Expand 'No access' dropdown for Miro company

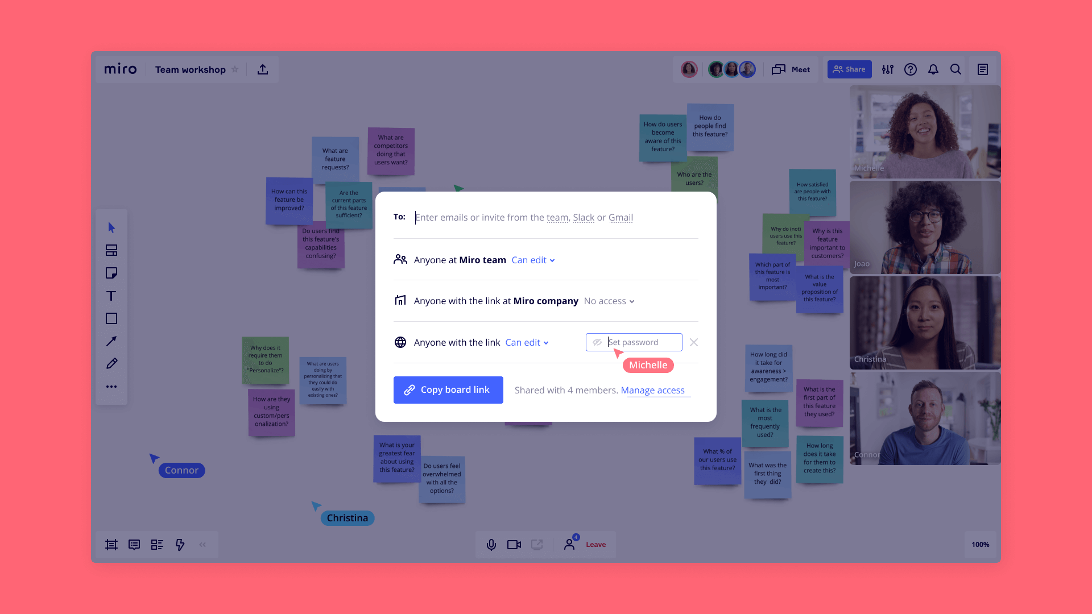click(x=609, y=301)
